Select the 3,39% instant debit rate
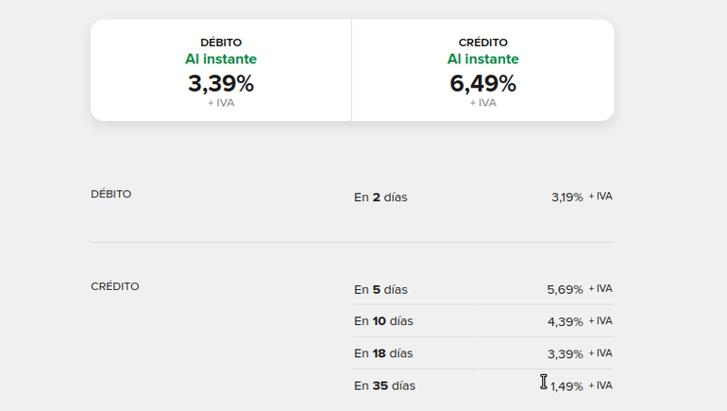 coord(221,83)
